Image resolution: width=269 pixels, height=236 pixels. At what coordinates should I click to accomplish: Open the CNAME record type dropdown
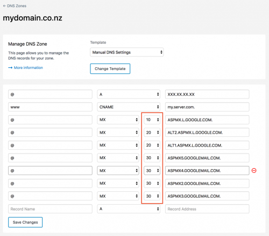click(x=129, y=107)
